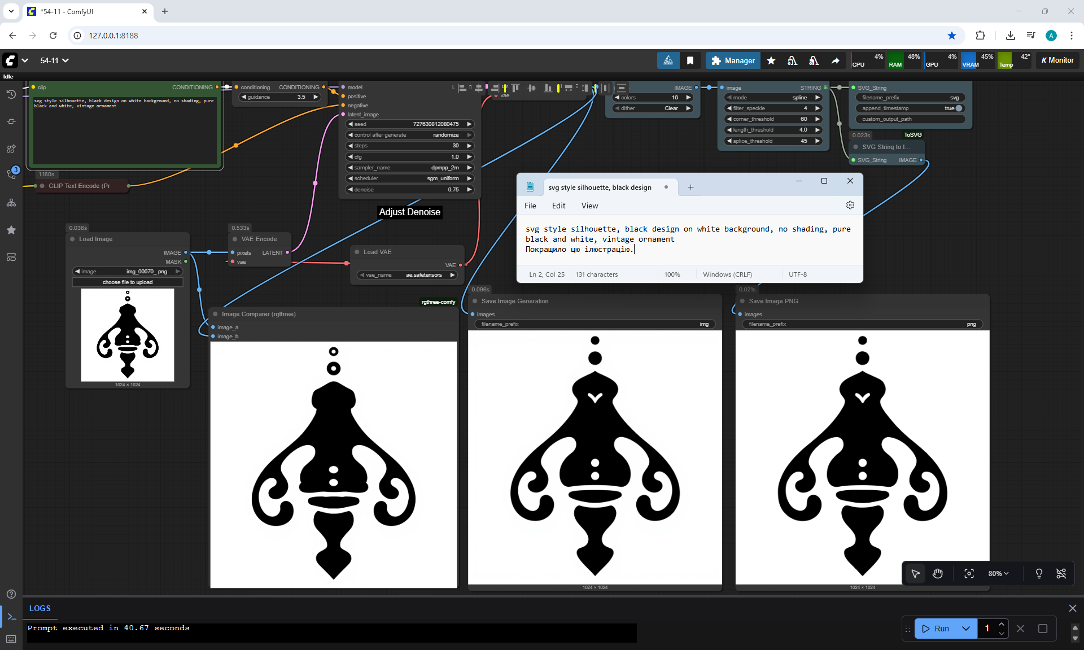The width and height of the screenshot is (1084, 650).
Task: Expand the Run button options arrow
Action: point(966,629)
